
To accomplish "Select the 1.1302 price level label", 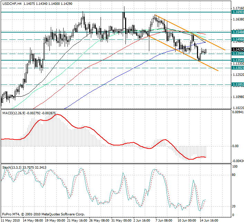I will point(238,68).
